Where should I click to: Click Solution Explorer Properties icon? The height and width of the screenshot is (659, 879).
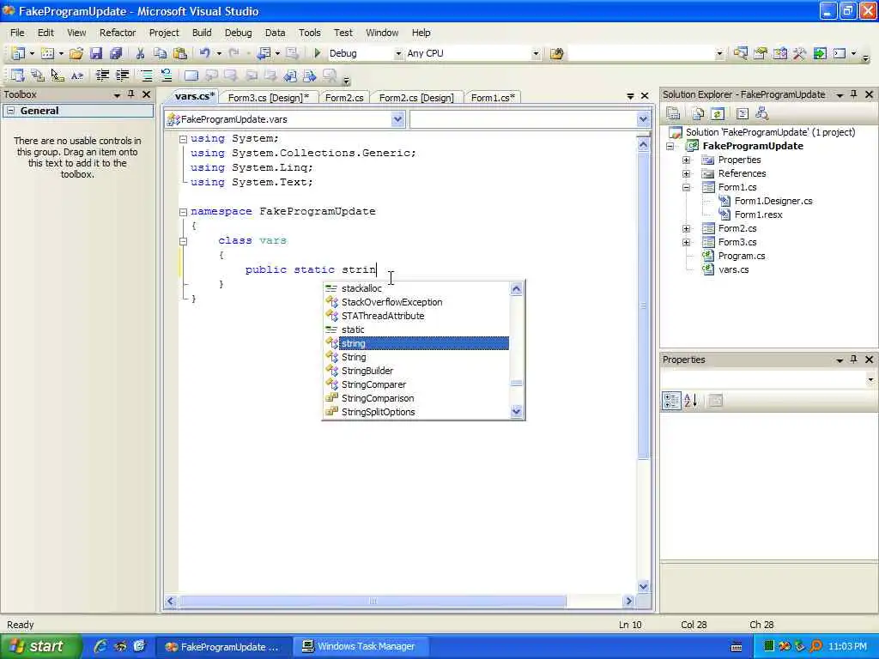[x=673, y=114]
